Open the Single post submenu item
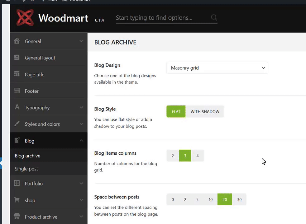 (26, 169)
